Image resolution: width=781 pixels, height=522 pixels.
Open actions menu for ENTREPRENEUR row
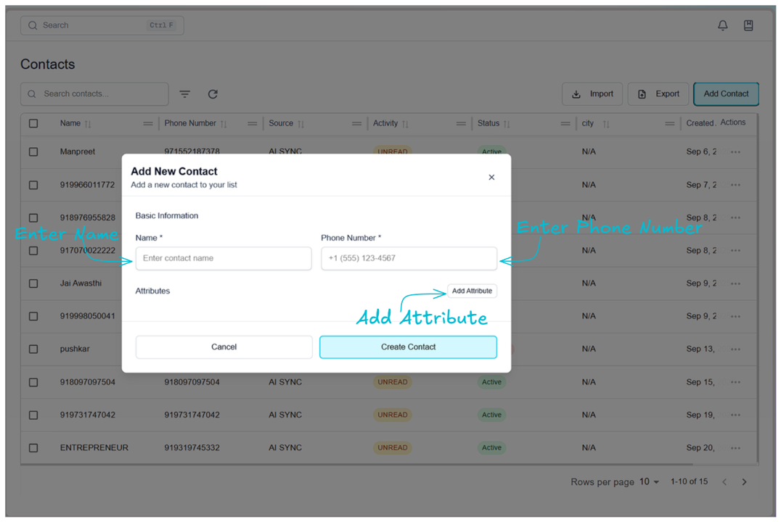pyautogui.click(x=735, y=448)
